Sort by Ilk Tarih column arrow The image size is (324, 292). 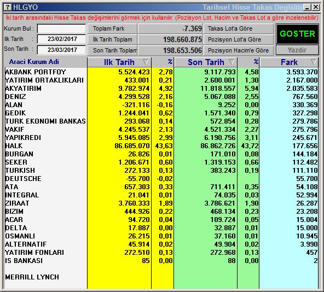(x=146, y=62)
